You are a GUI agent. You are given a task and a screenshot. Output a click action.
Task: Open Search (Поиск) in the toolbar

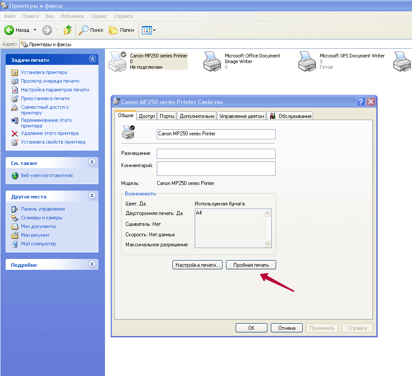click(x=91, y=30)
